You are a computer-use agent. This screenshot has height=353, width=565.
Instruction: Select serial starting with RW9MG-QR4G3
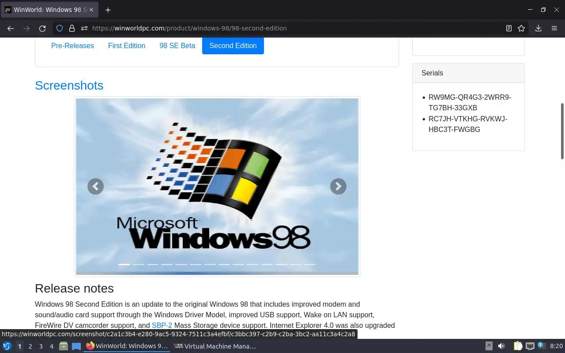470,102
